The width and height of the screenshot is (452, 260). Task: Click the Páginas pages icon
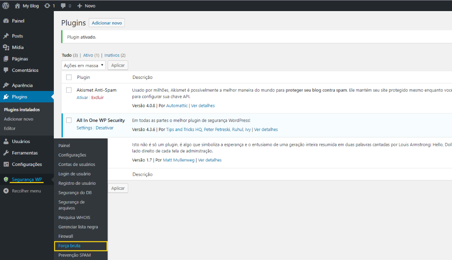6,59
